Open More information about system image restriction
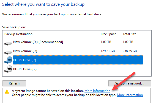This screenshot has height=107, width=156. tap(97, 91)
